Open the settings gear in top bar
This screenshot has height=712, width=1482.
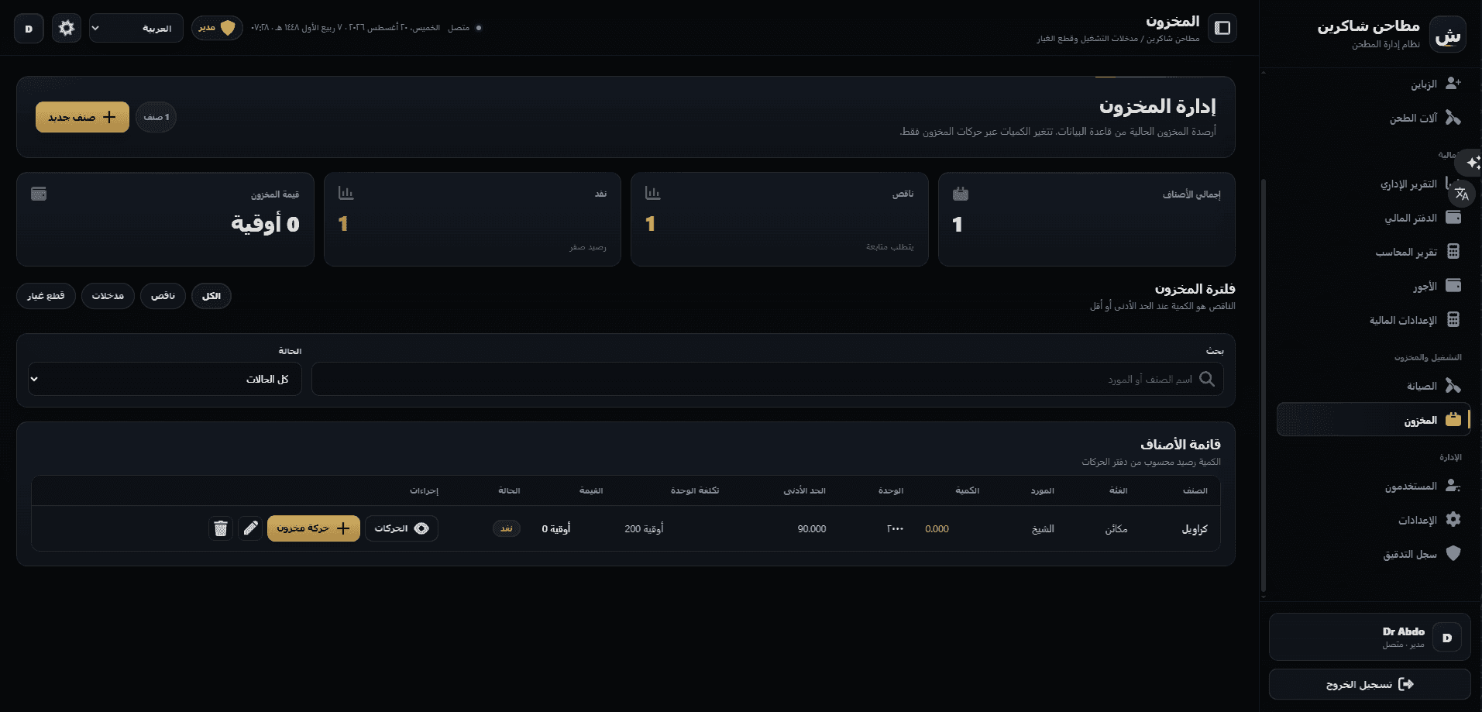click(67, 28)
